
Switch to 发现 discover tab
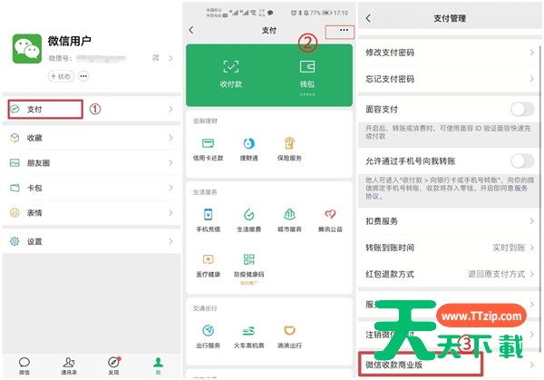[x=114, y=365]
